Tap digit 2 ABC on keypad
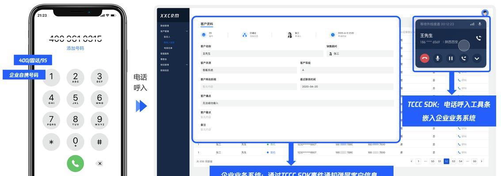 [x=76, y=77]
